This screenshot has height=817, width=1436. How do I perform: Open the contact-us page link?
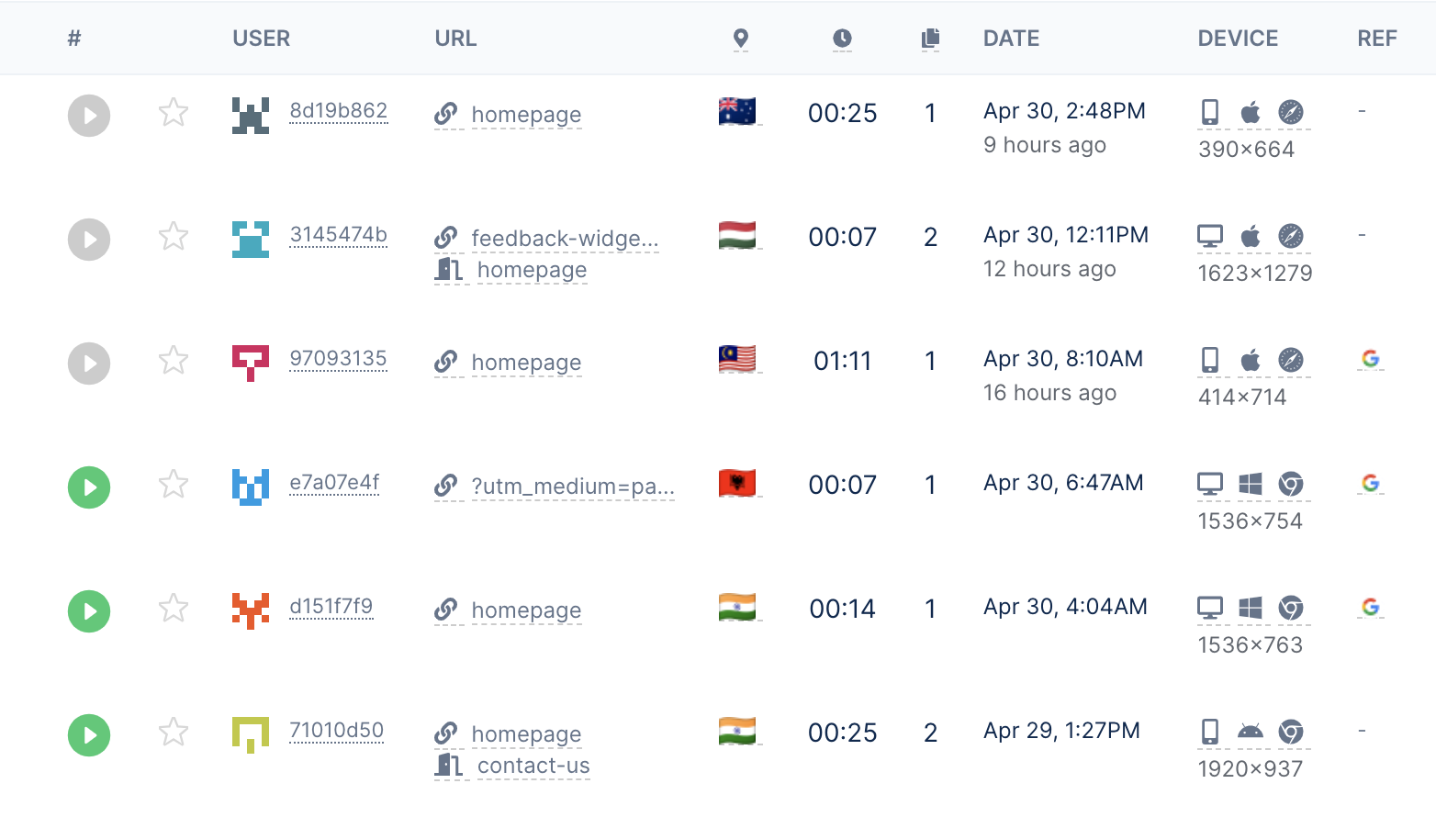pos(533,765)
